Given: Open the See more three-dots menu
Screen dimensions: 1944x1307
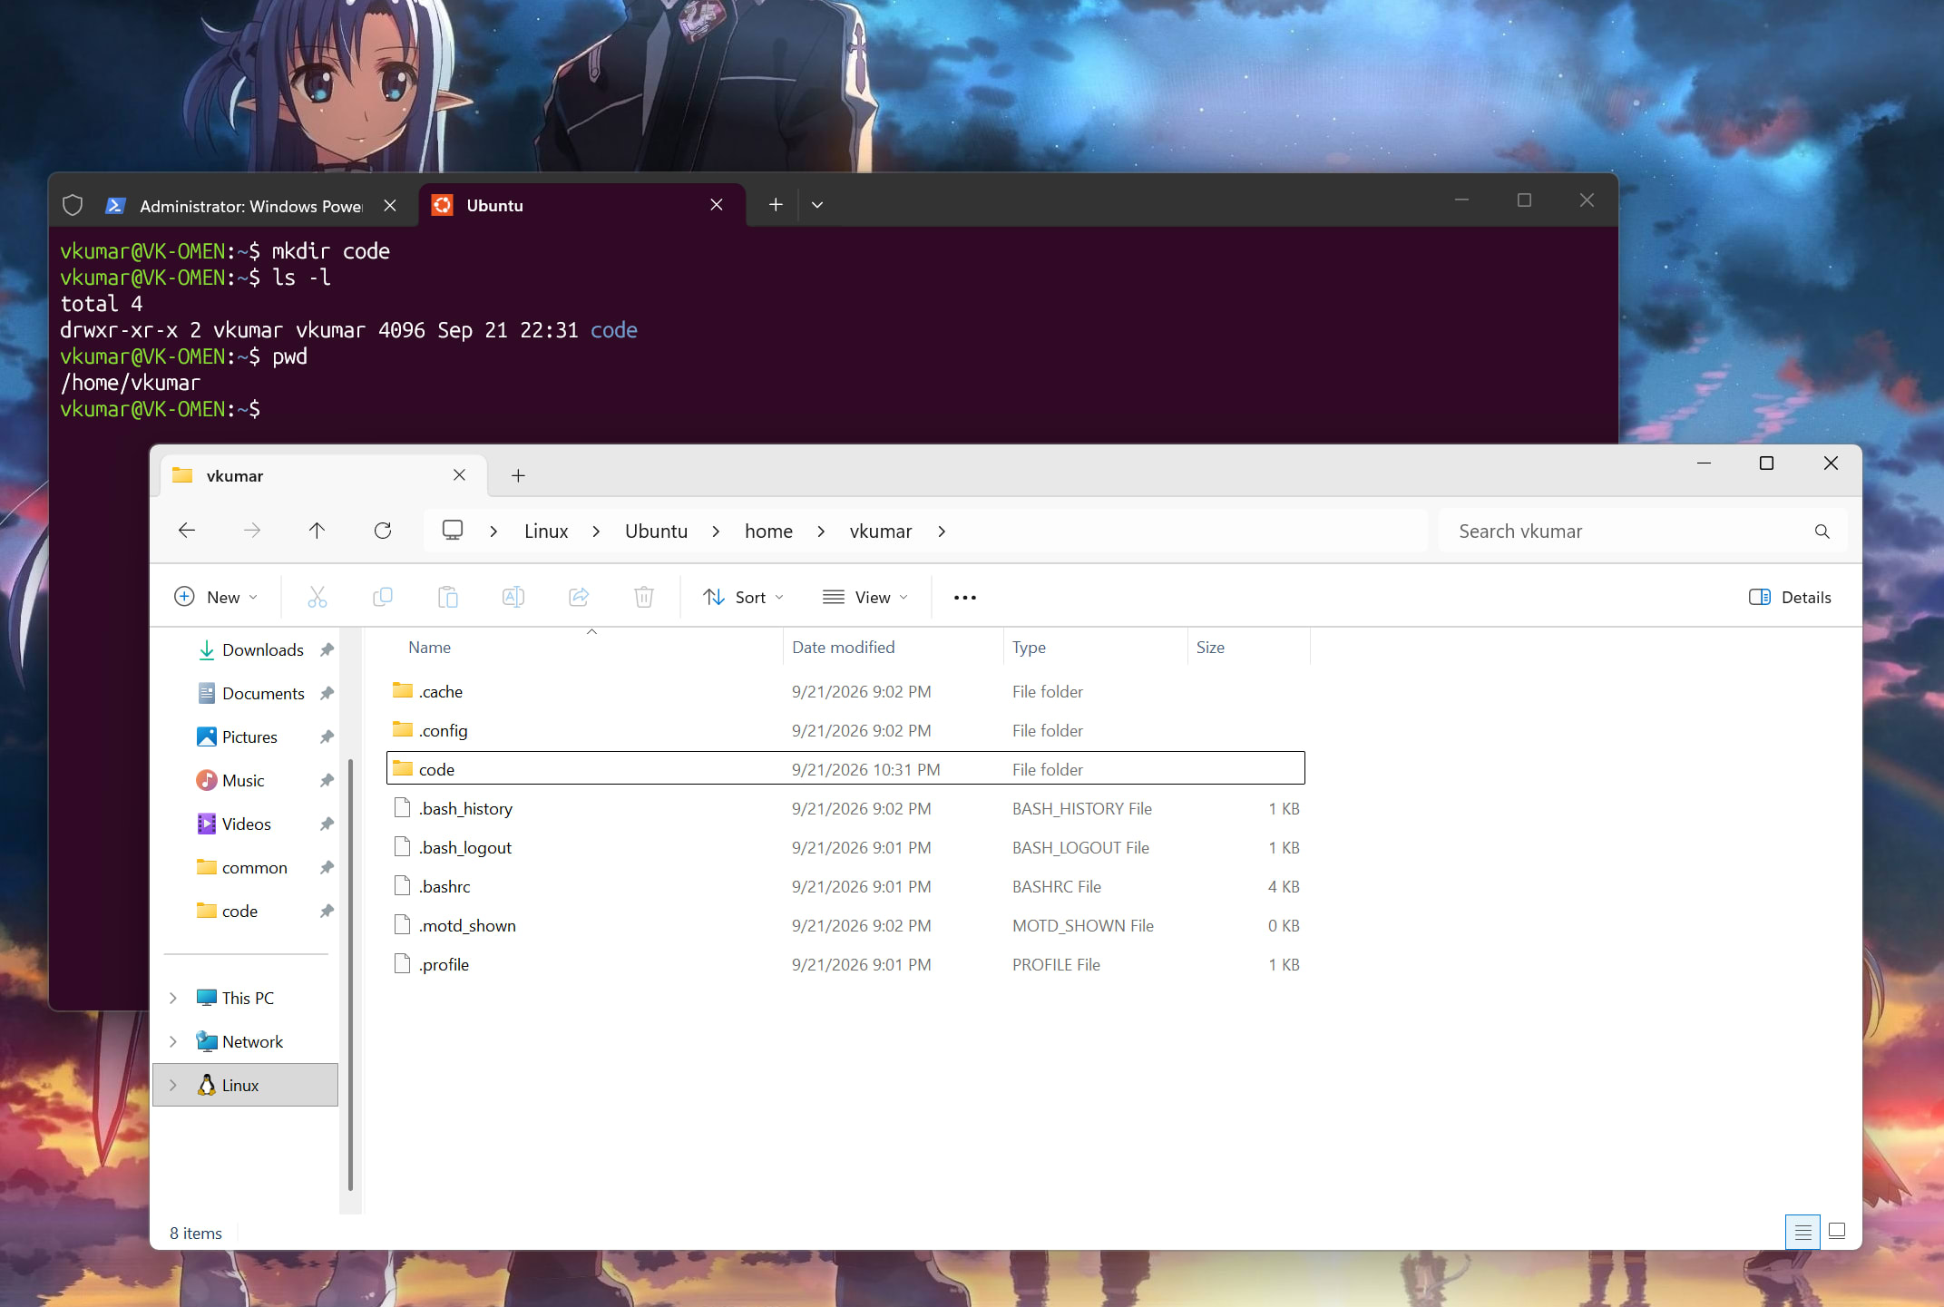Looking at the screenshot, I should [x=965, y=597].
